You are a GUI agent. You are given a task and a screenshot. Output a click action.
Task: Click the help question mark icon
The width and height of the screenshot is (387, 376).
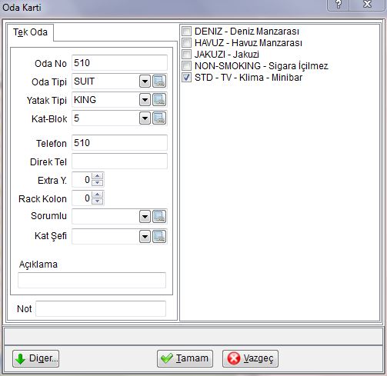(x=339, y=5)
